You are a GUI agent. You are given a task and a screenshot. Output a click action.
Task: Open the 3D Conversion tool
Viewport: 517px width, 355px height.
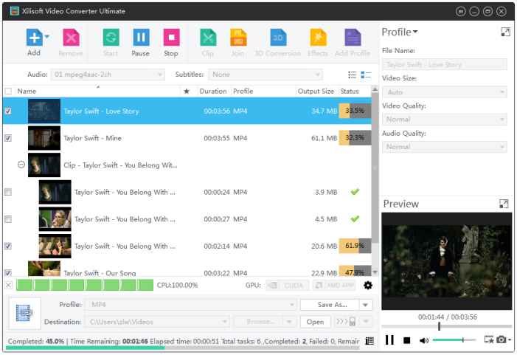coord(278,38)
